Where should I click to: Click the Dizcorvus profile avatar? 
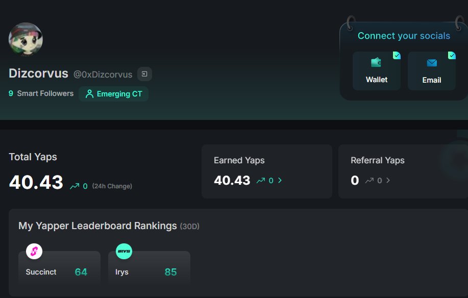tap(26, 39)
